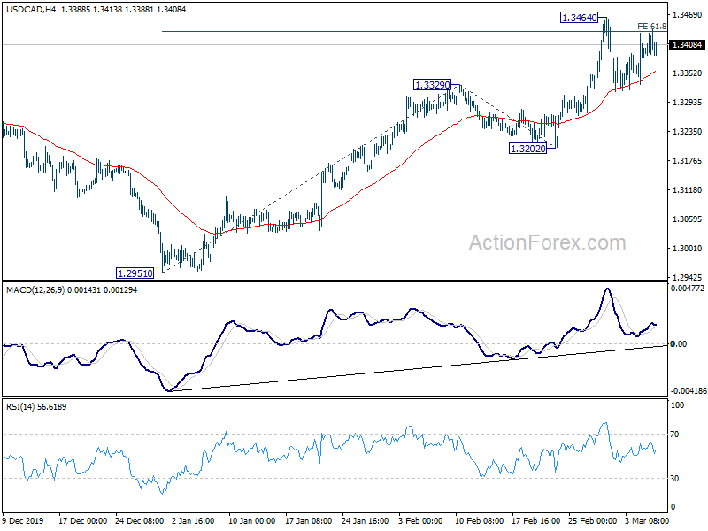
Task: Click the 1.32350 price axis value
Action: click(688, 131)
